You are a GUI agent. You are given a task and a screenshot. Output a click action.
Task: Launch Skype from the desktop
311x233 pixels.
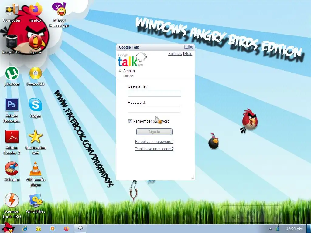pyautogui.click(x=35, y=108)
